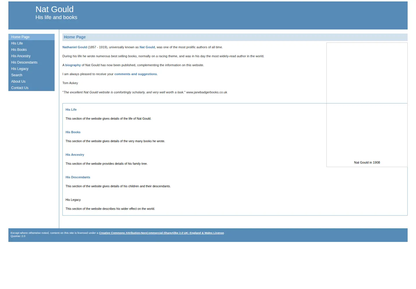Select About Us in sidebar
This screenshot has width=416, height=289.
click(31, 81)
